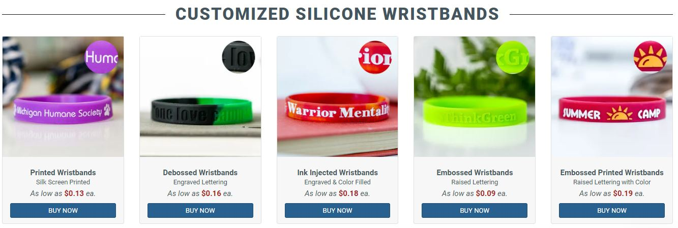Click Buy Now under Embossed Wristbands
This screenshot has height=228, width=678.
[x=475, y=210]
